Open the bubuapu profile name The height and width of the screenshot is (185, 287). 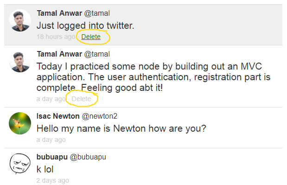click(52, 157)
